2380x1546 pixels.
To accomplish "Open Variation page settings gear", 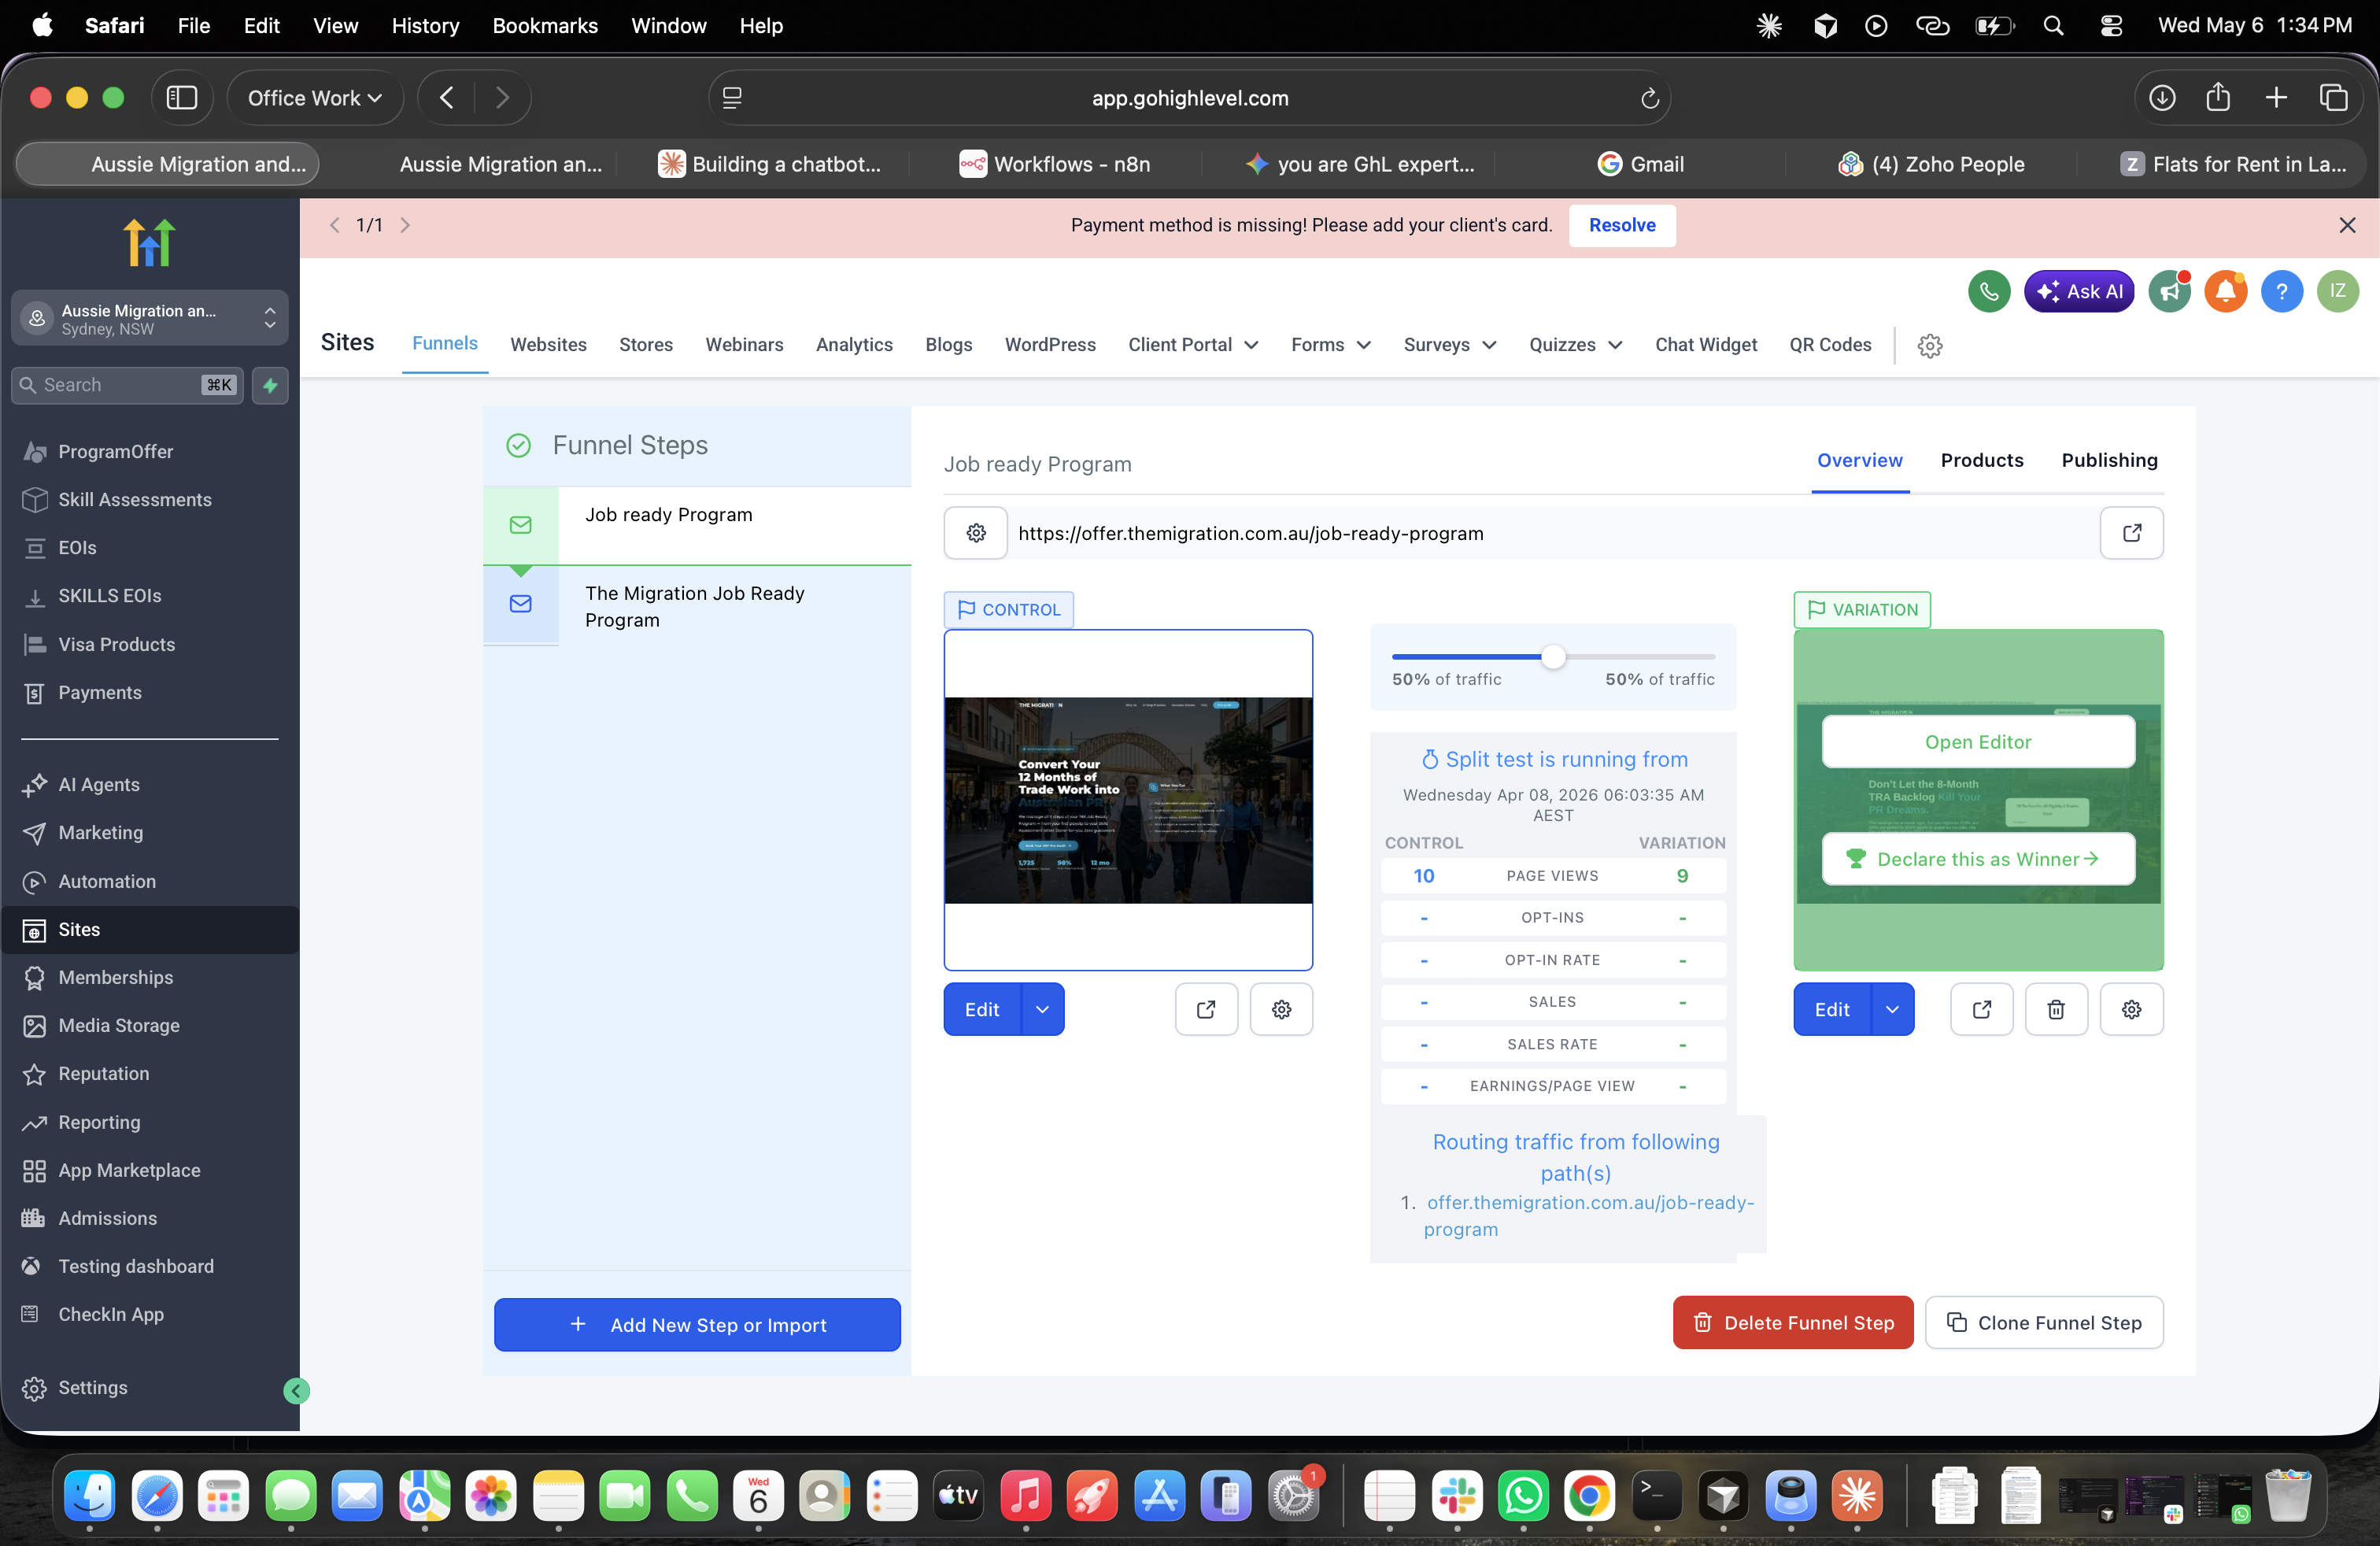I will 2131,1009.
